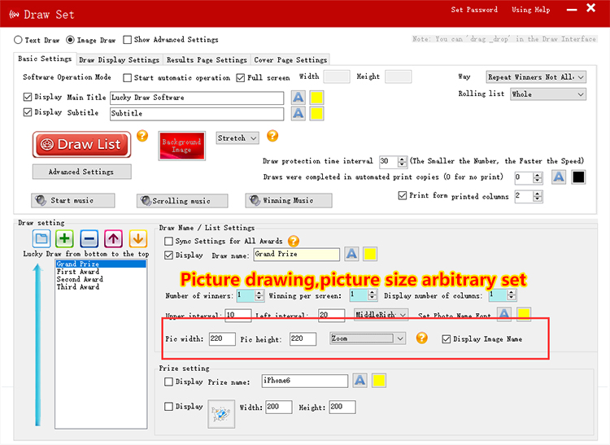Viewport: 610px width, 445px height.
Task: Open font settings icon beside Main Title
Action: tap(298, 98)
